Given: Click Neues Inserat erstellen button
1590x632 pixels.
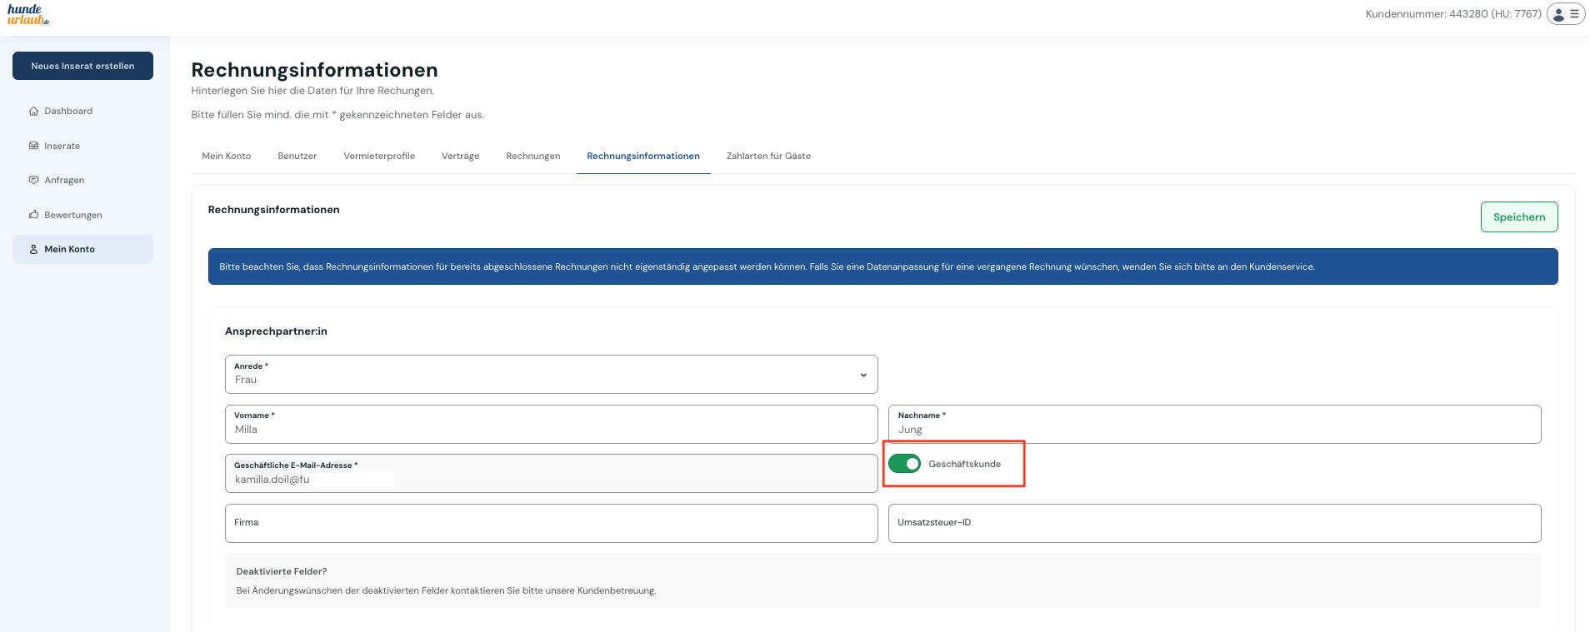Looking at the screenshot, I should pos(82,66).
